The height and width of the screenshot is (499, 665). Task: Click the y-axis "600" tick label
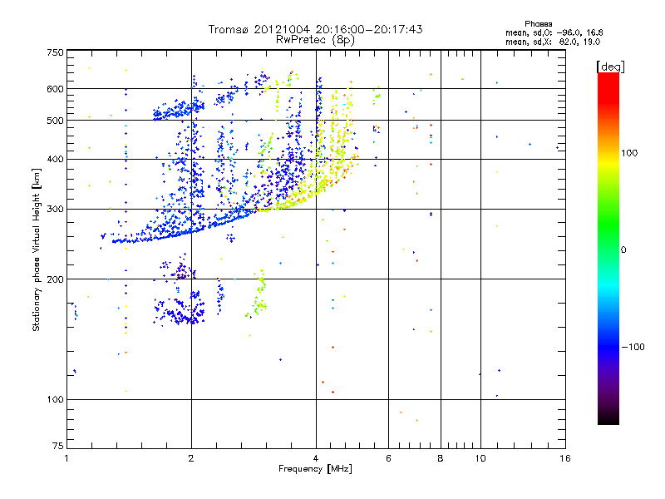(56, 89)
